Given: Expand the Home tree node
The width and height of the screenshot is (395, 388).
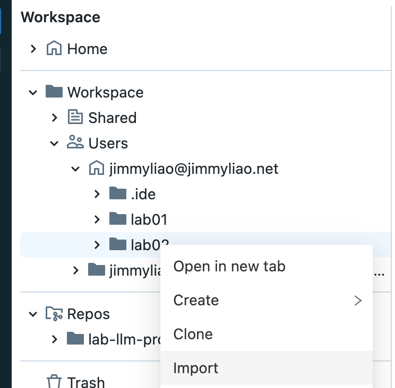Looking at the screenshot, I should pyautogui.click(x=33, y=49).
